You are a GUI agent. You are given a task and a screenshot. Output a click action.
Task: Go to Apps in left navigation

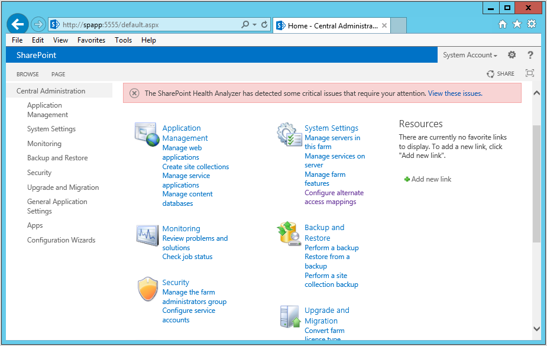click(x=35, y=225)
